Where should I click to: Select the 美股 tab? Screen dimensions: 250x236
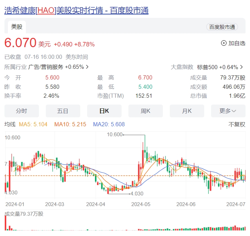point(17,27)
